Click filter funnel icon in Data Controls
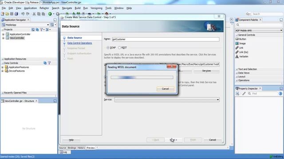Viewport: 284px width, 159px height. (x=49, y=63)
